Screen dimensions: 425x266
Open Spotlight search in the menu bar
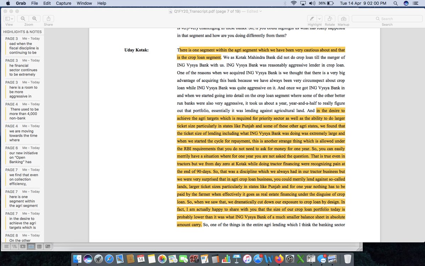point(395,3)
